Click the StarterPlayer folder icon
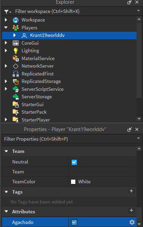Screen dimensions: 143x227 (x=16, y=119)
